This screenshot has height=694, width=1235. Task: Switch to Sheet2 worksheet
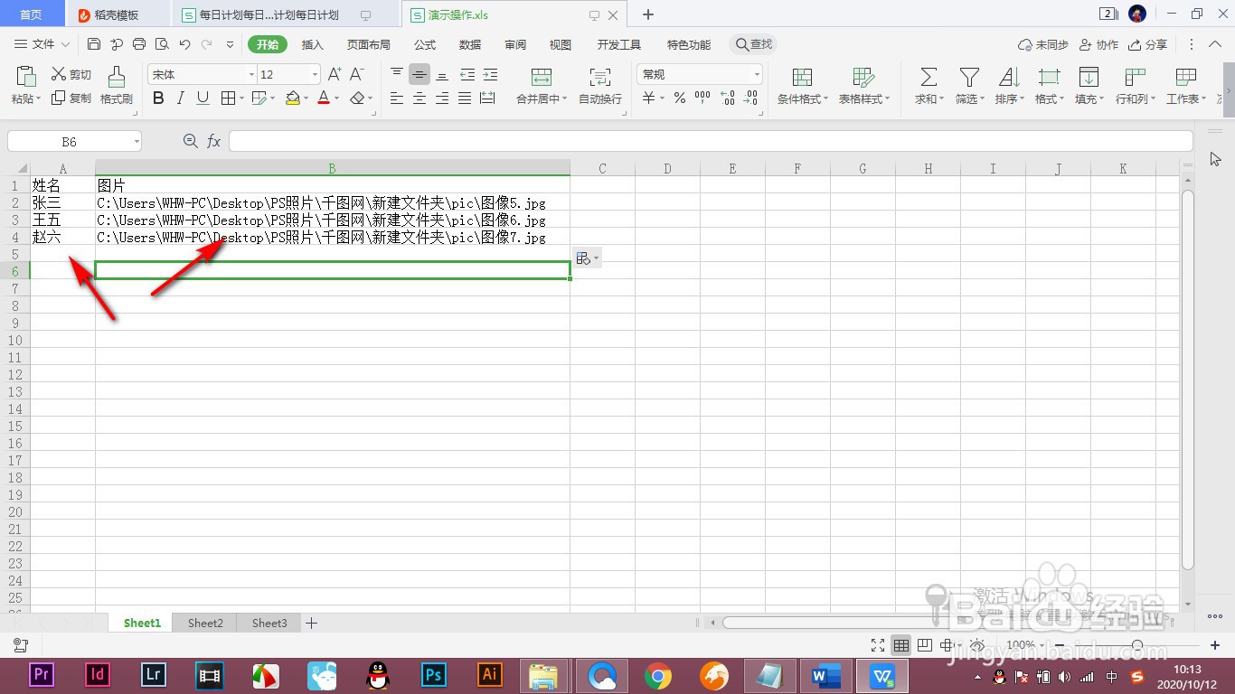204,623
